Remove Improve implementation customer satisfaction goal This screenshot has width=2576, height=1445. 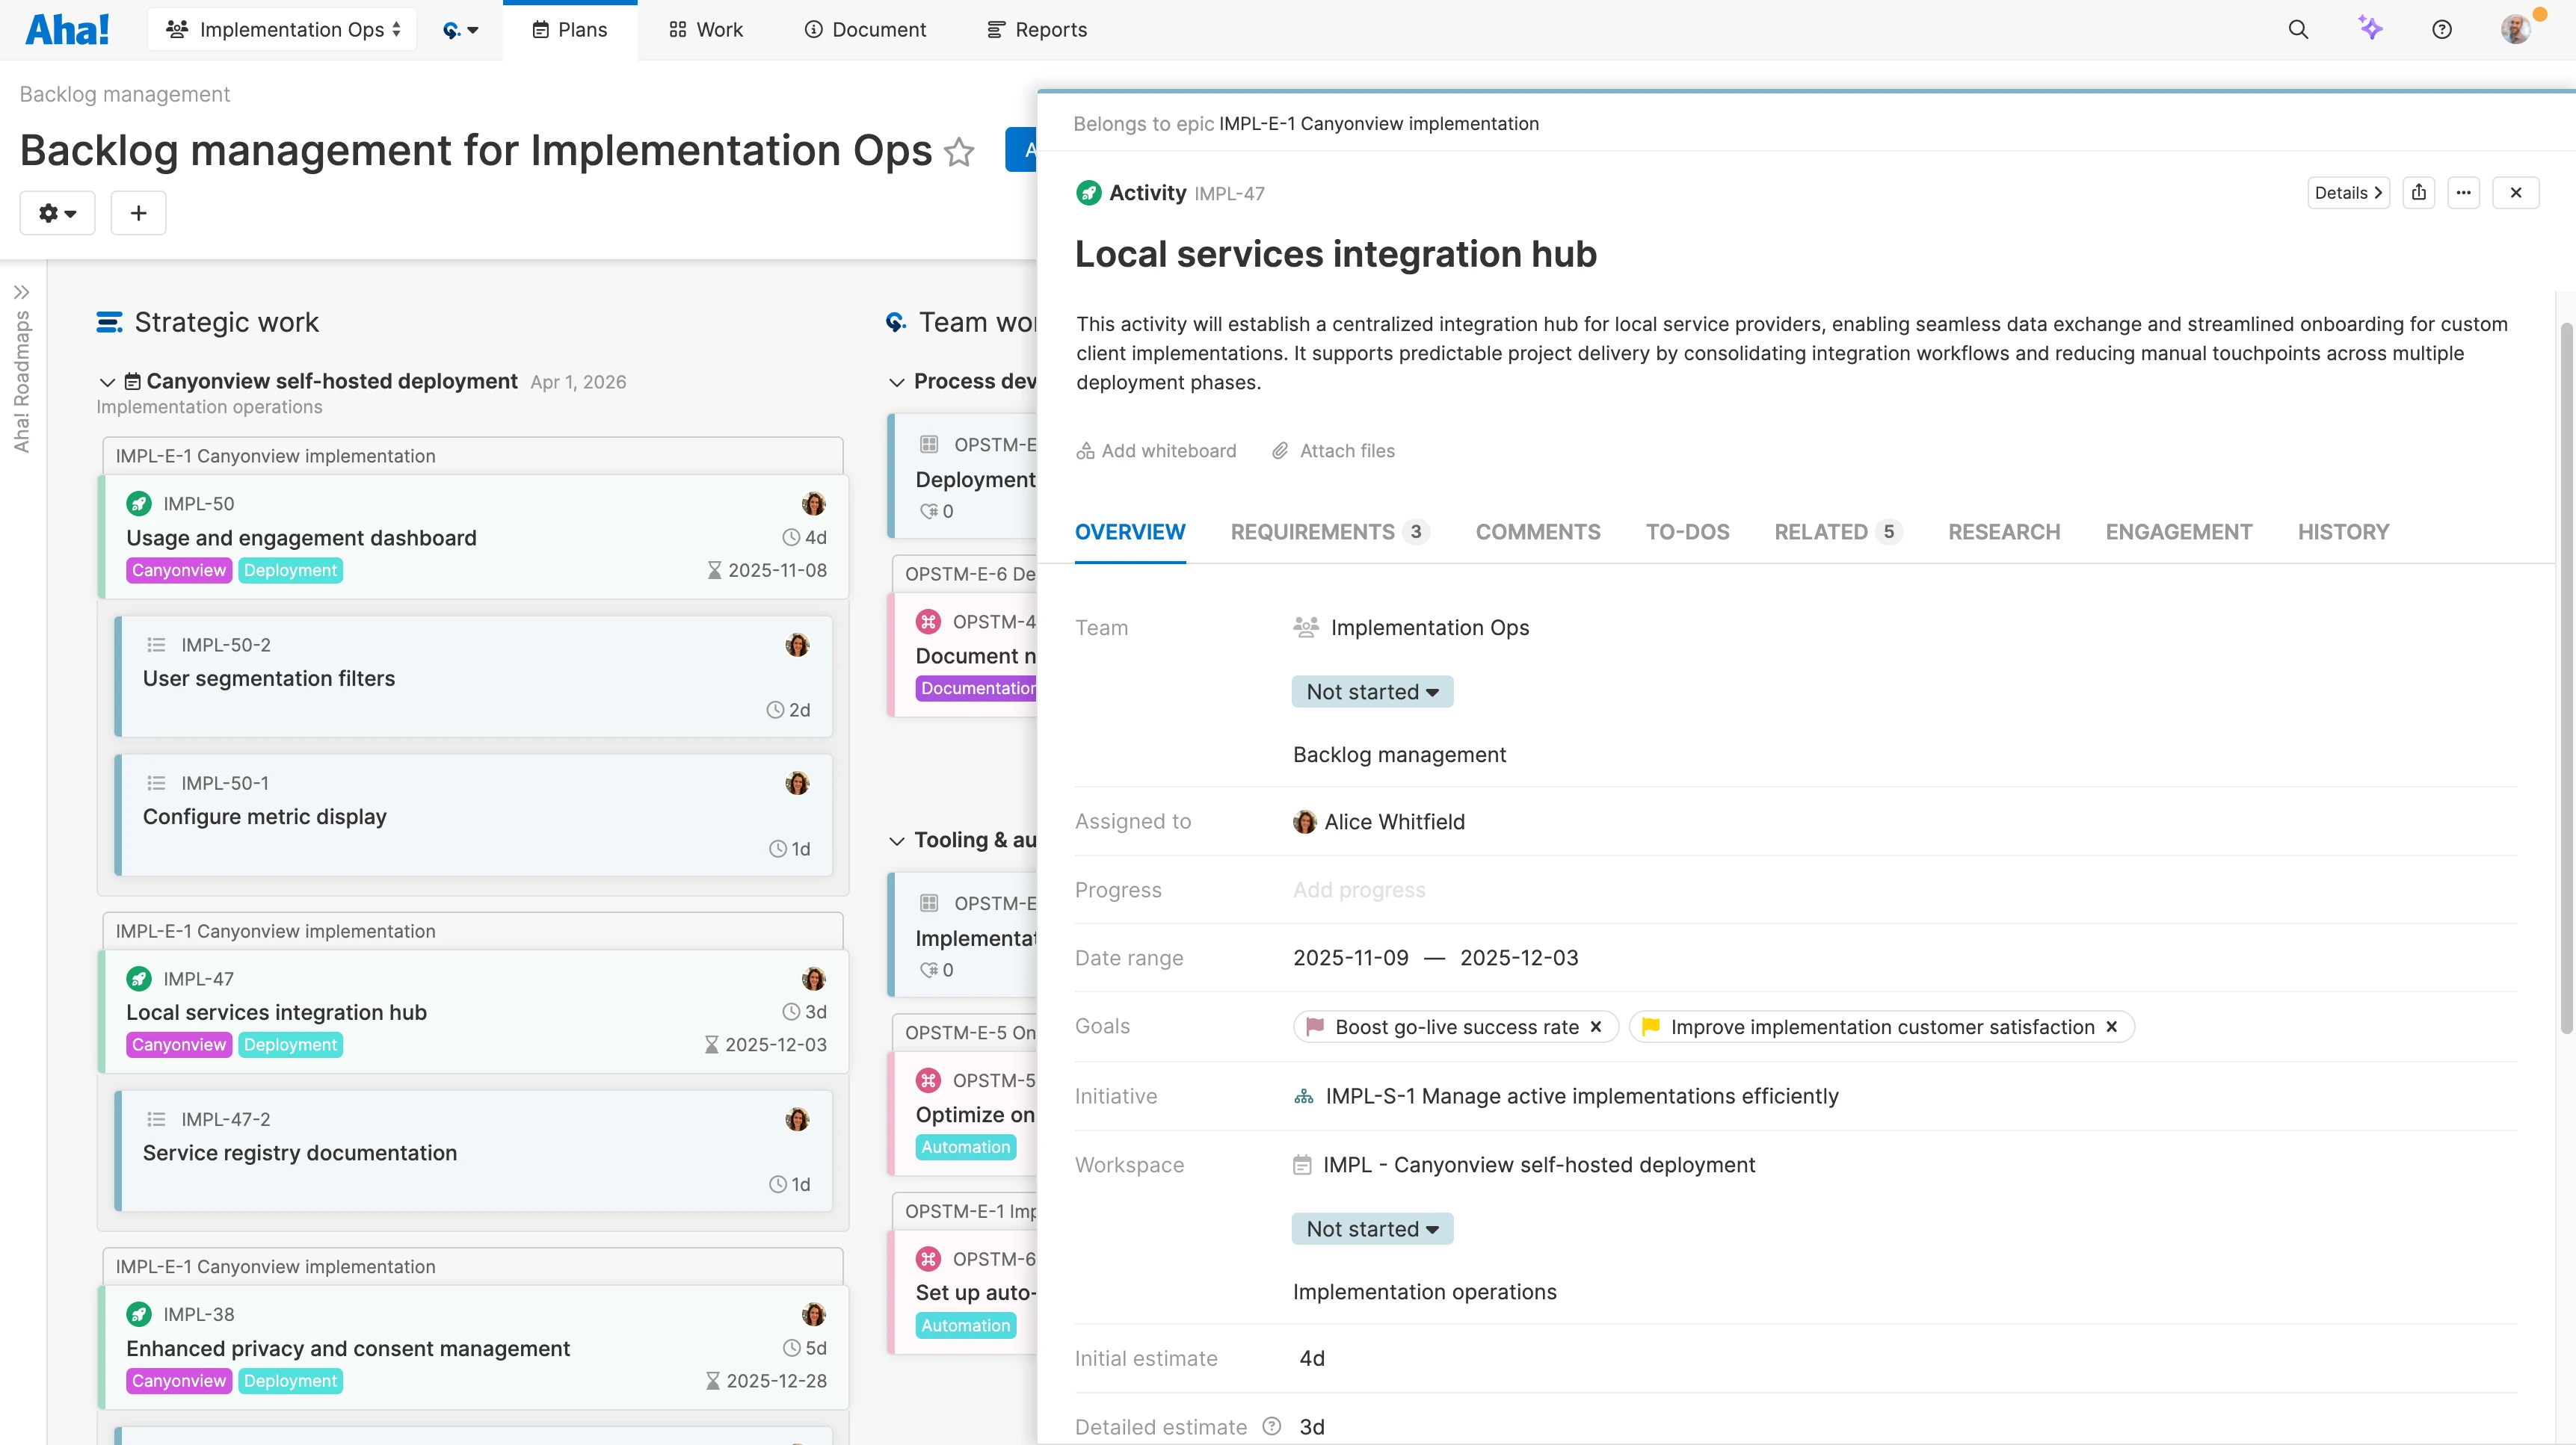point(2111,1027)
